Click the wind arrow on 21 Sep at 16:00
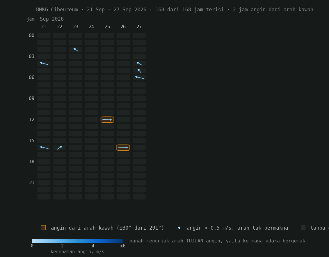Screen dimensions: 329x257 [x=44, y=147]
